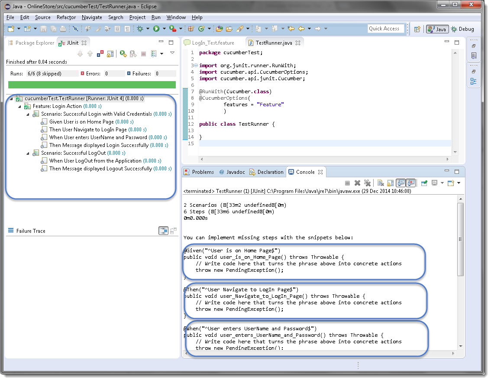This screenshot has height=381, width=491.
Task: Collapse the Scenario: Successful LogOut node
Action: (28, 153)
